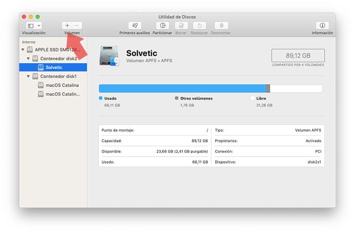Click the Borrar erase icon

(x=181, y=25)
